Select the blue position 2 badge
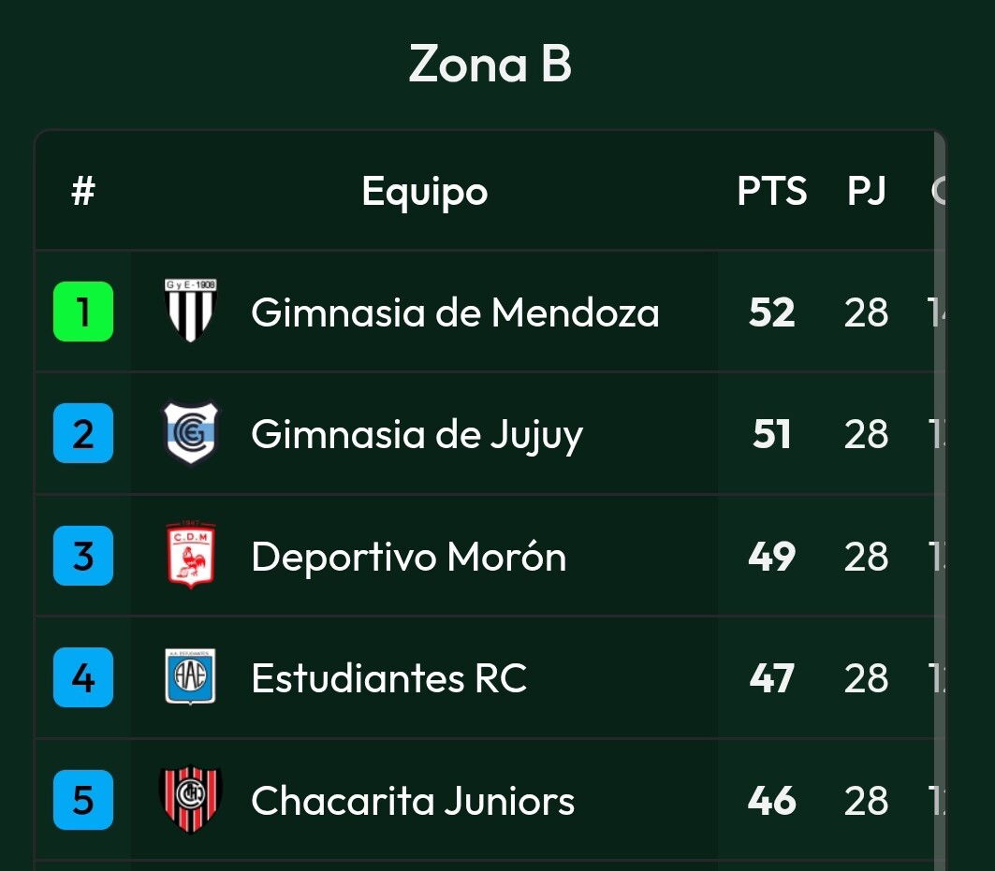Viewport: 995px width, 871px height. [83, 433]
